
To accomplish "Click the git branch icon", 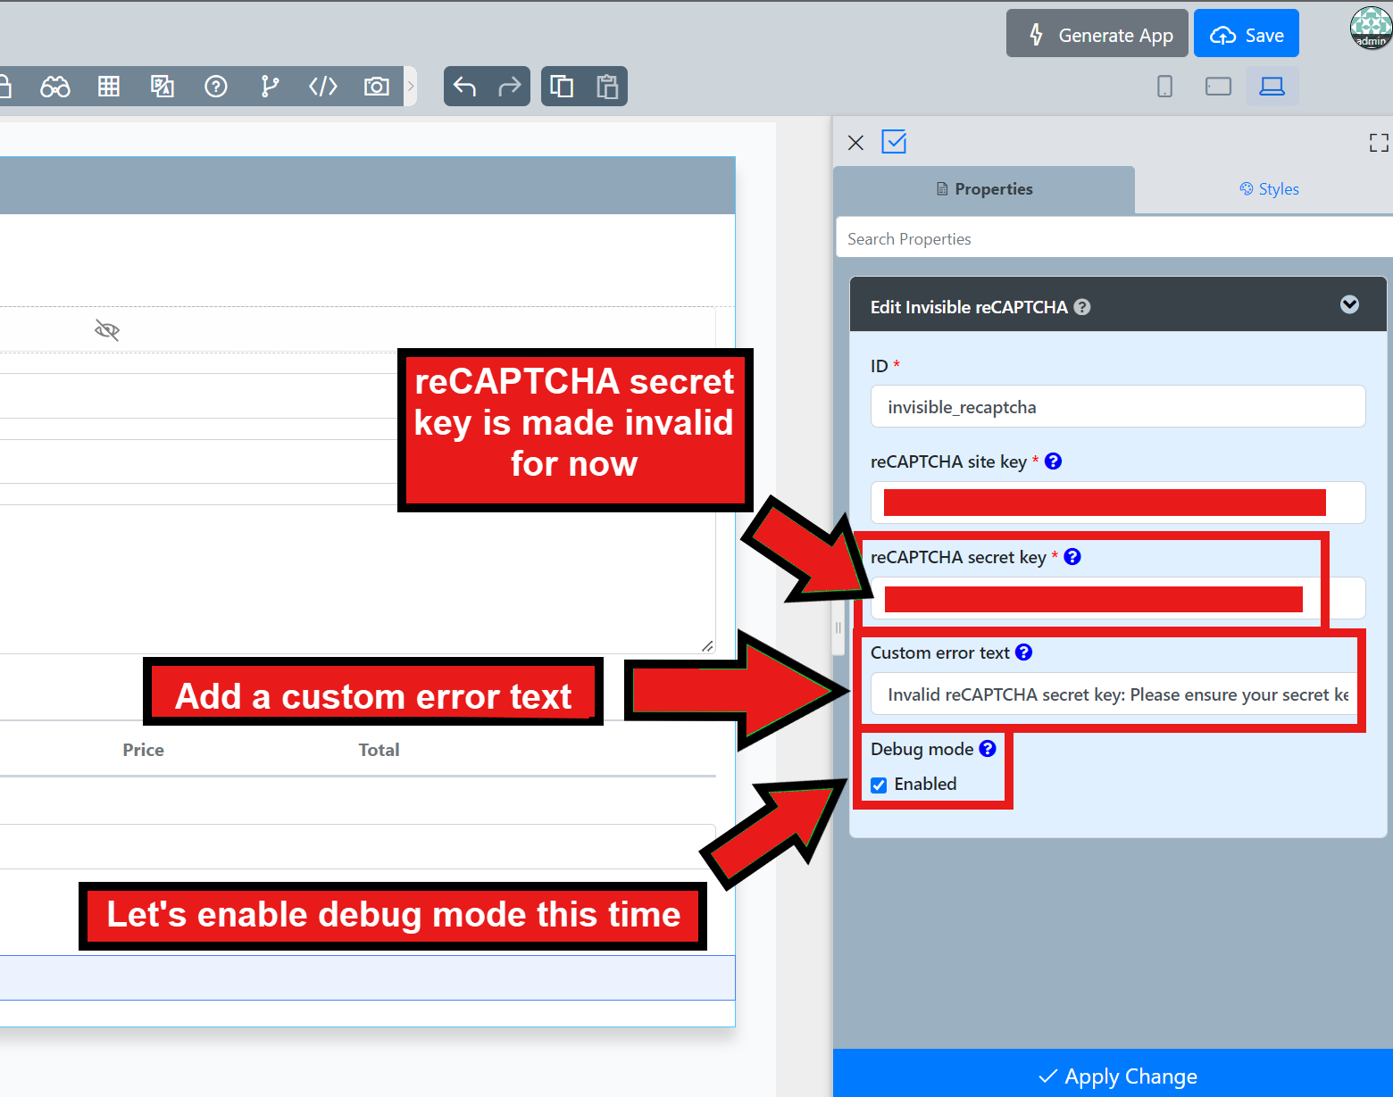I will pos(270,87).
